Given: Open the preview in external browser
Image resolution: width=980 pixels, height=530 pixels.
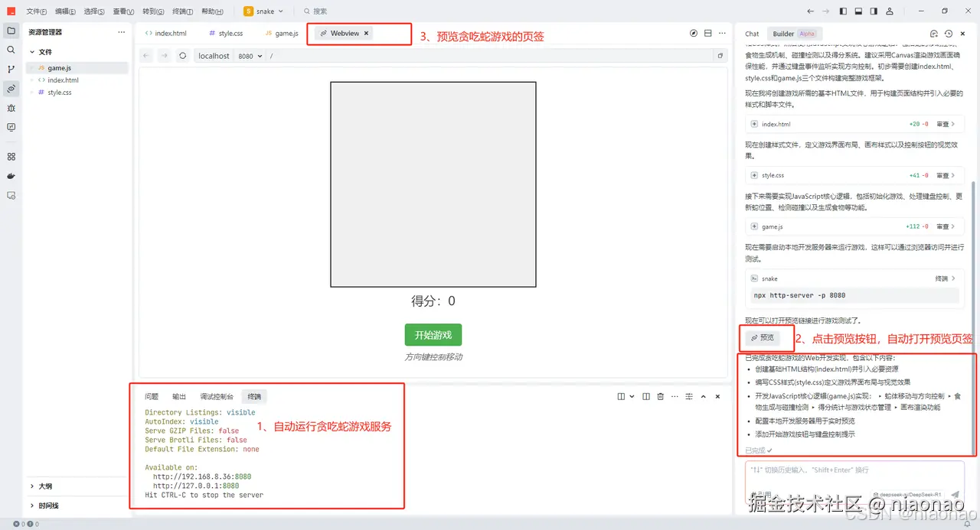Looking at the screenshot, I should 694,33.
